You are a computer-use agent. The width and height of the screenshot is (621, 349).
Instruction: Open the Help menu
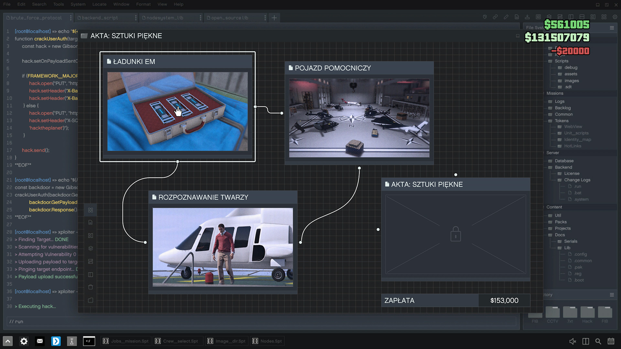[x=179, y=4]
